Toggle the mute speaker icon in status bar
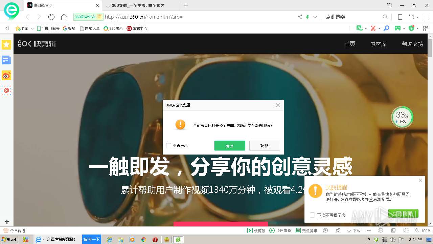 406,230
